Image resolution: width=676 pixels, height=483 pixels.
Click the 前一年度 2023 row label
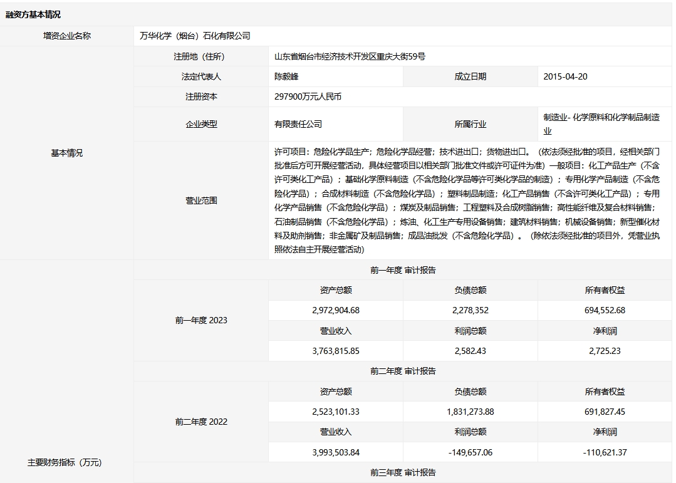(x=201, y=320)
